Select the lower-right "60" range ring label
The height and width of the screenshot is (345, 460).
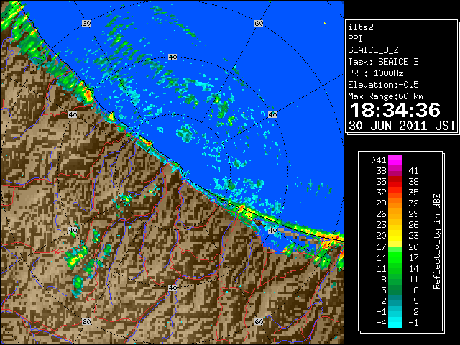[x=259, y=321]
